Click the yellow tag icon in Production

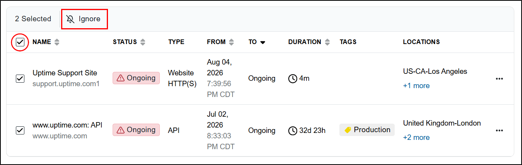(x=347, y=130)
